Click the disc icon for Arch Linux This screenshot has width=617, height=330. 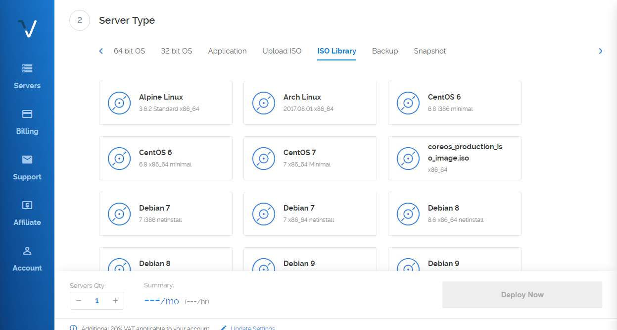[264, 103]
